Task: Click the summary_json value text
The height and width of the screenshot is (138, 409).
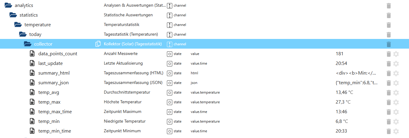Action: click(356, 83)
